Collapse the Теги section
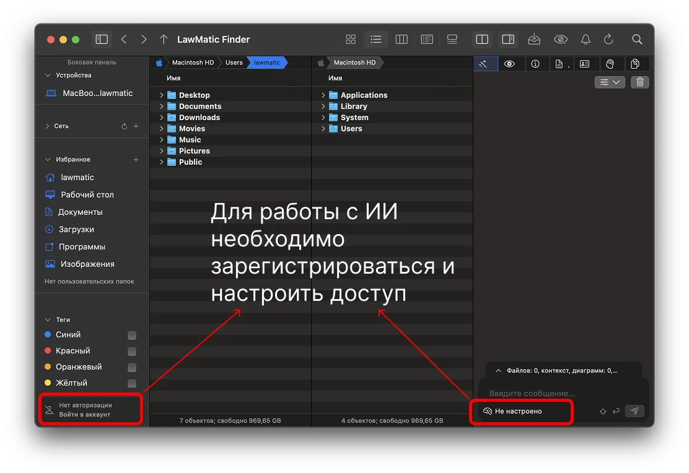Viewport: 689px width, 473px height. point(48,319)
